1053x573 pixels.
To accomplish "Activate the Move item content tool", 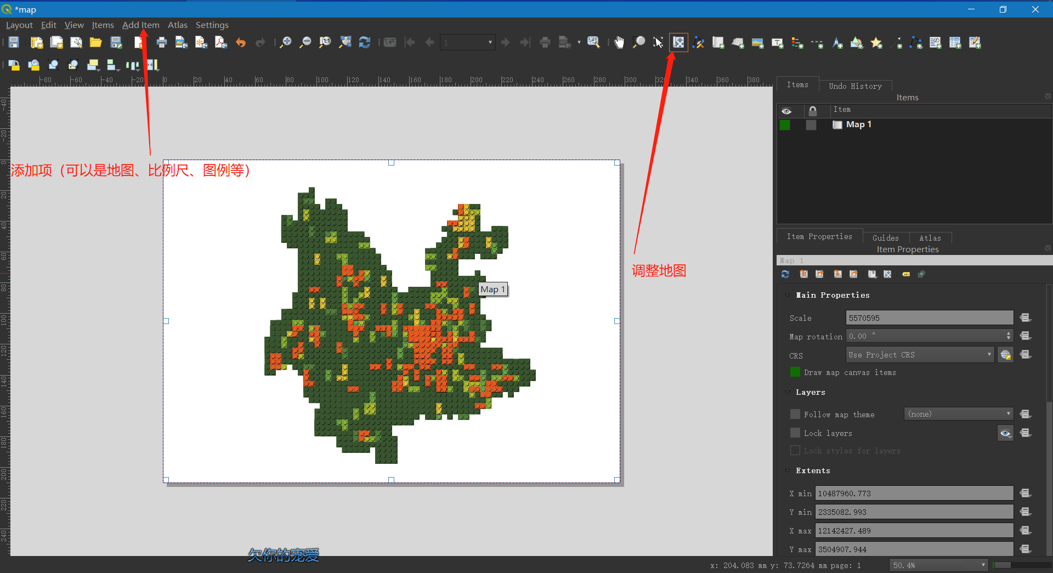I will (678, 42).
